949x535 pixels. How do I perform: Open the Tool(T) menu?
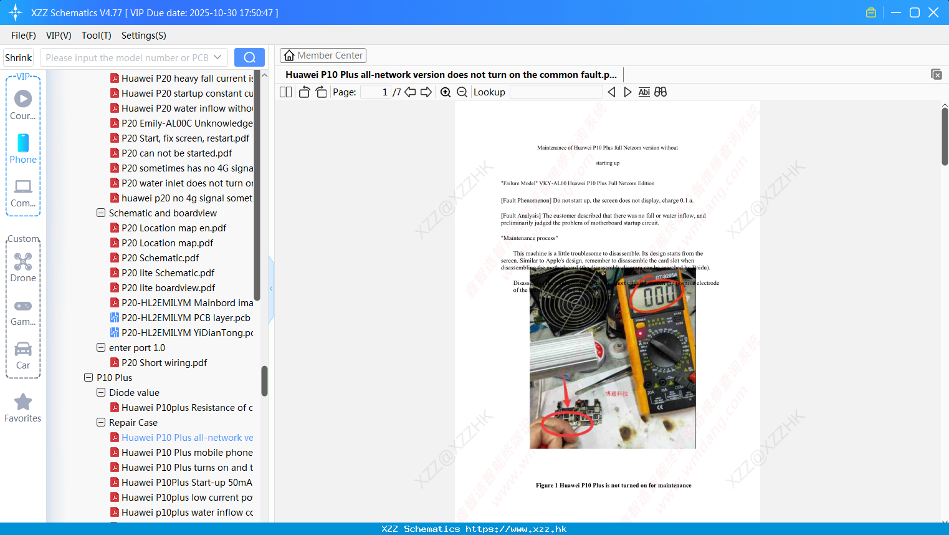click(x=97, y=36)
